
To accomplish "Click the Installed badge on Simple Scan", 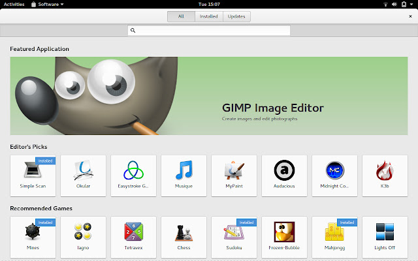I will click(x=45, y=161).
